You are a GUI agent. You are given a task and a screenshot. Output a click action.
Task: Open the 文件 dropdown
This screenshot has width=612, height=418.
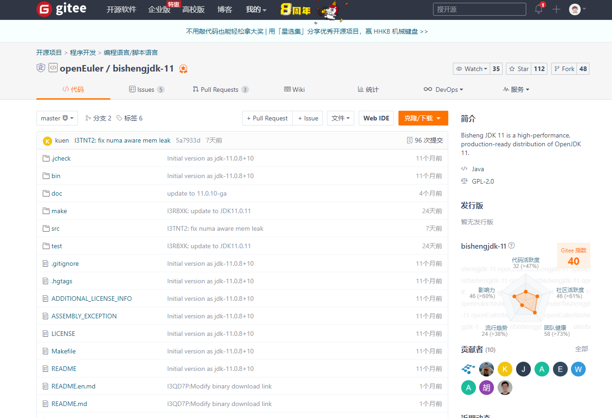pyautogui.click(x=340, y=118)
